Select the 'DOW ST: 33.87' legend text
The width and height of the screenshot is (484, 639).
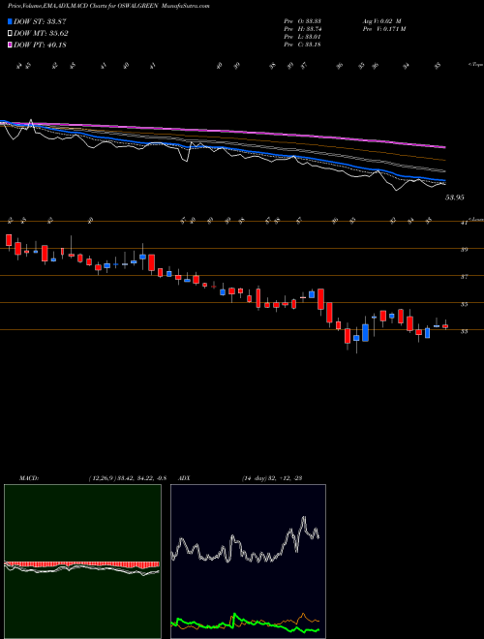click(40, 21)
